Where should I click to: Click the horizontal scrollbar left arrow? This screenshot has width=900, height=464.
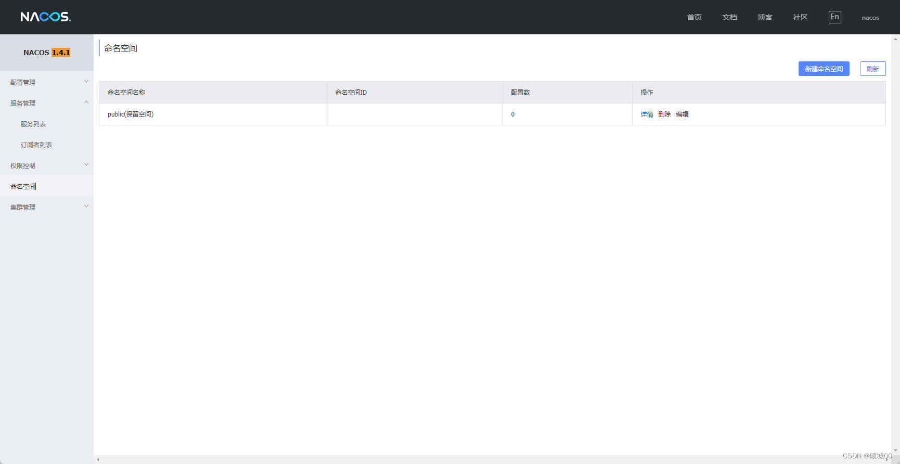point(98,459)
